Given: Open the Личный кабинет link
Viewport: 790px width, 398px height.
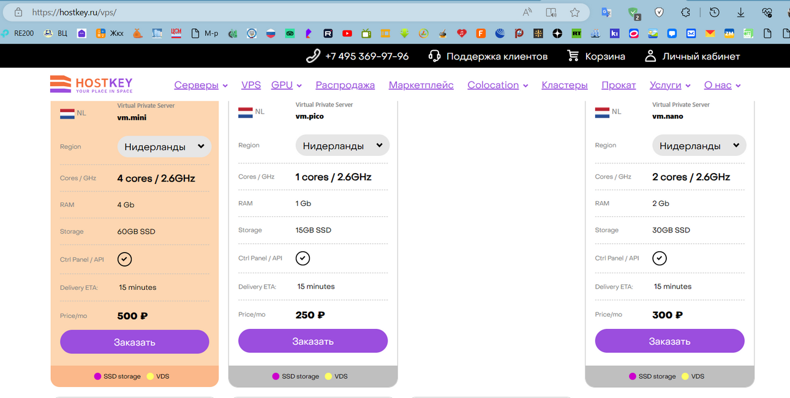Looking at the screenshot, I should (701, 56).
